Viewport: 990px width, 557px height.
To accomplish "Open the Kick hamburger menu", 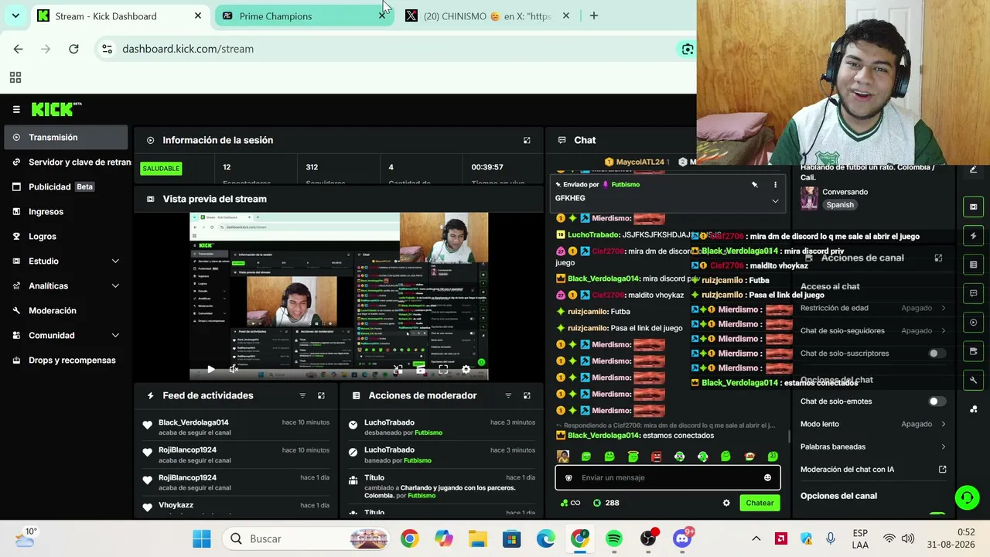I will 16,110.
